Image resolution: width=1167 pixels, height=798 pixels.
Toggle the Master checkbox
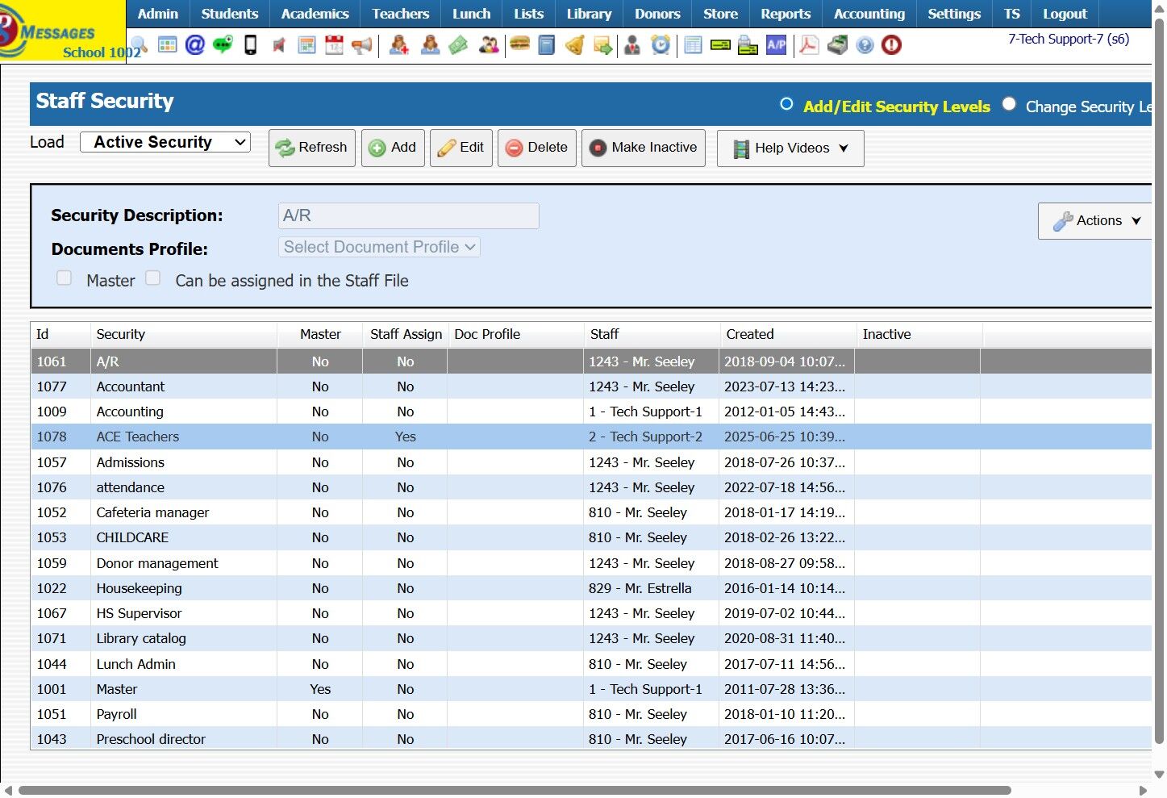[65, 278]
